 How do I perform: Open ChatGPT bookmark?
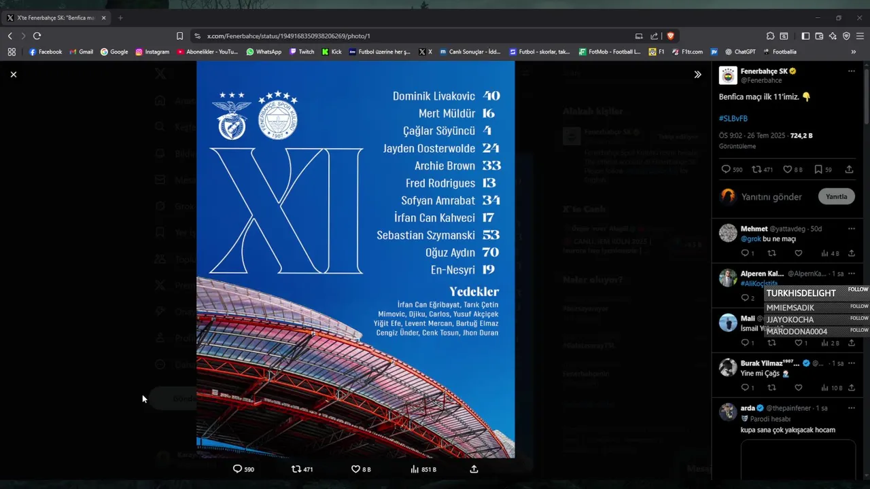click(740, 52)
